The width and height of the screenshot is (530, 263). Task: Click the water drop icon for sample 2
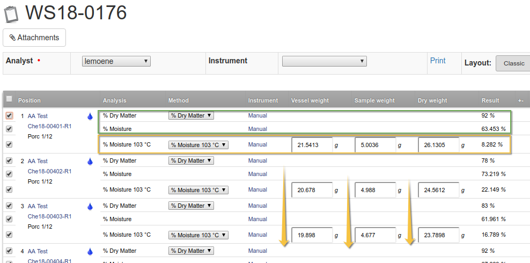click(x=90, y=161)
